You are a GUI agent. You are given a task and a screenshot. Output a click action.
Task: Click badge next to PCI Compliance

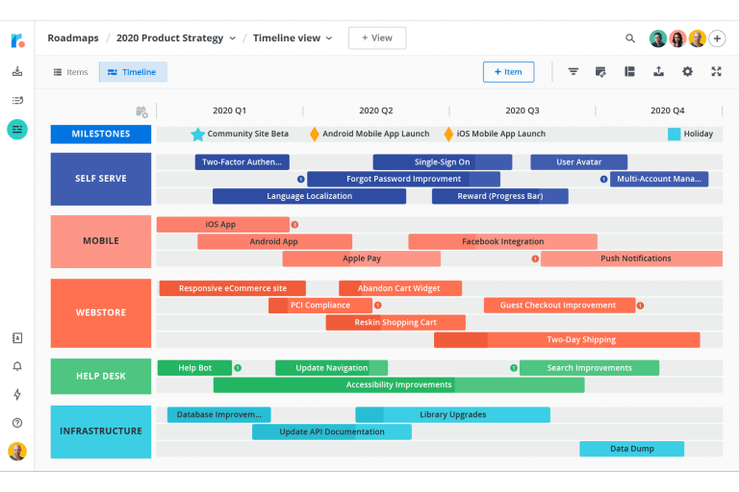377,306
